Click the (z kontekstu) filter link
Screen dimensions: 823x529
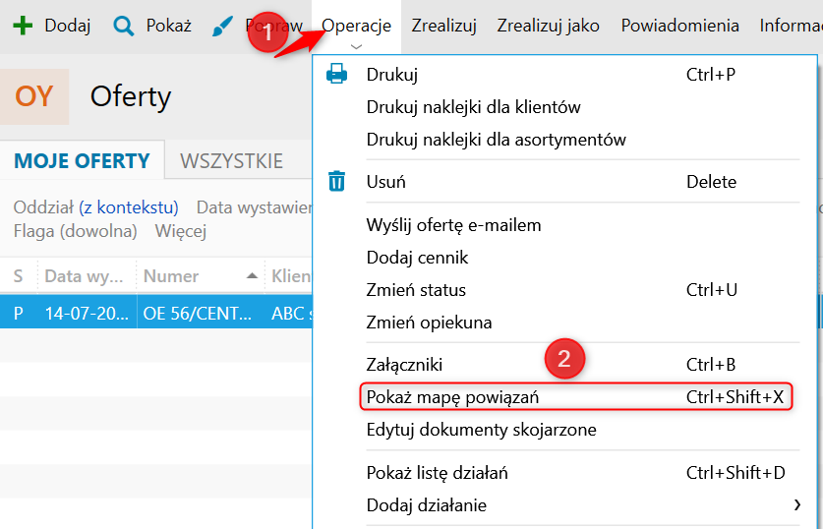(129, 207)
